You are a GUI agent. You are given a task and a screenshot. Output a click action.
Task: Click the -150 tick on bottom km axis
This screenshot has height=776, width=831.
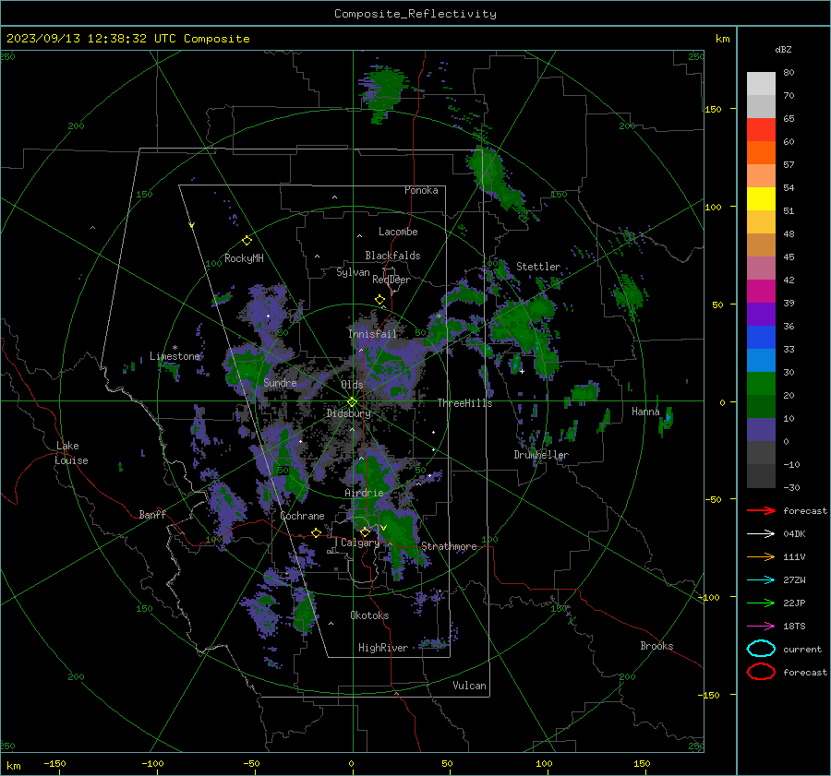tap(54, 763)
